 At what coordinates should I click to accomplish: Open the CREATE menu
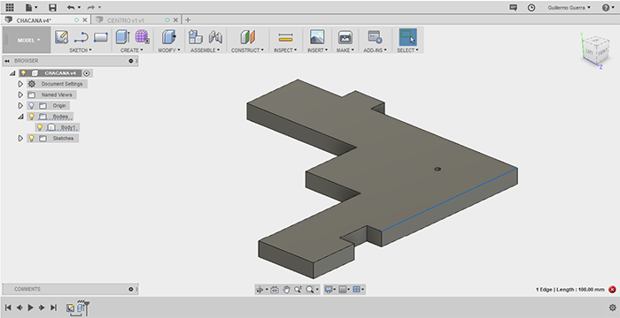132,50
